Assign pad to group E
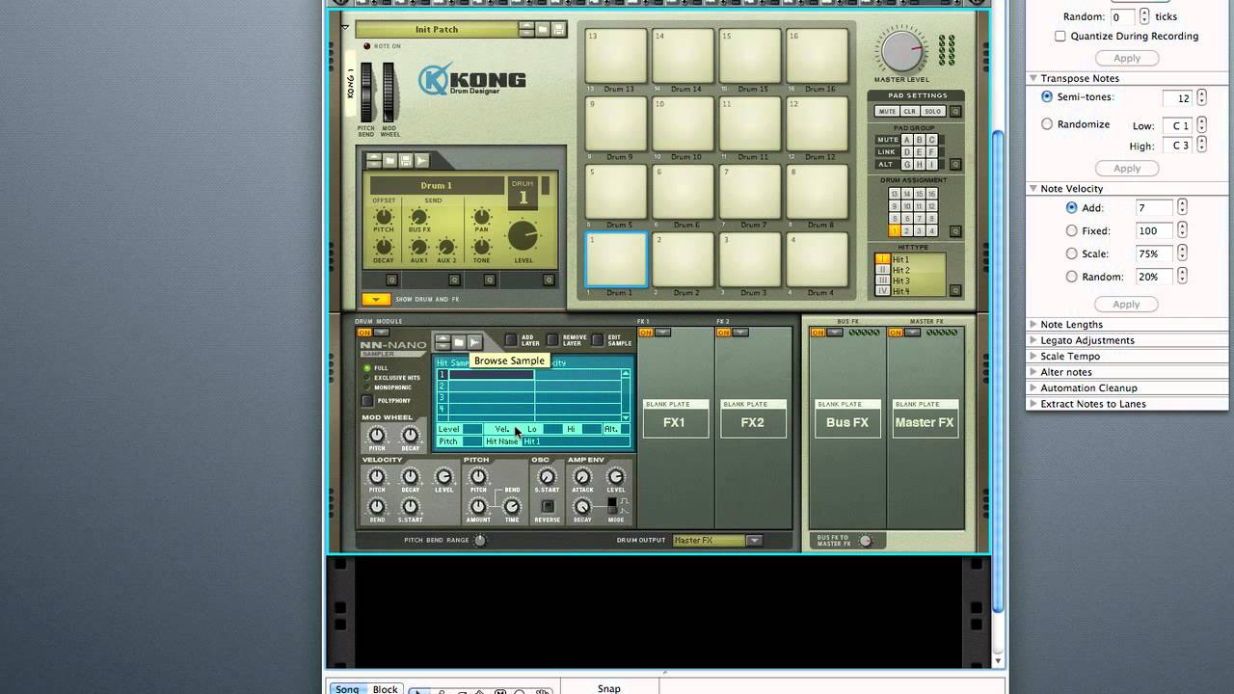This screenshot has height=694, width=1234. (x=919, y=152)
